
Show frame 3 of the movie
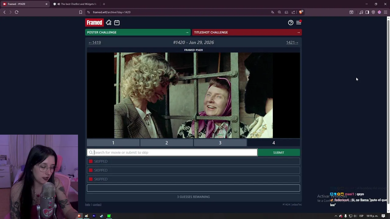[220, 143]
